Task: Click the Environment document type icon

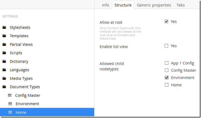Action: pos(10,104)
